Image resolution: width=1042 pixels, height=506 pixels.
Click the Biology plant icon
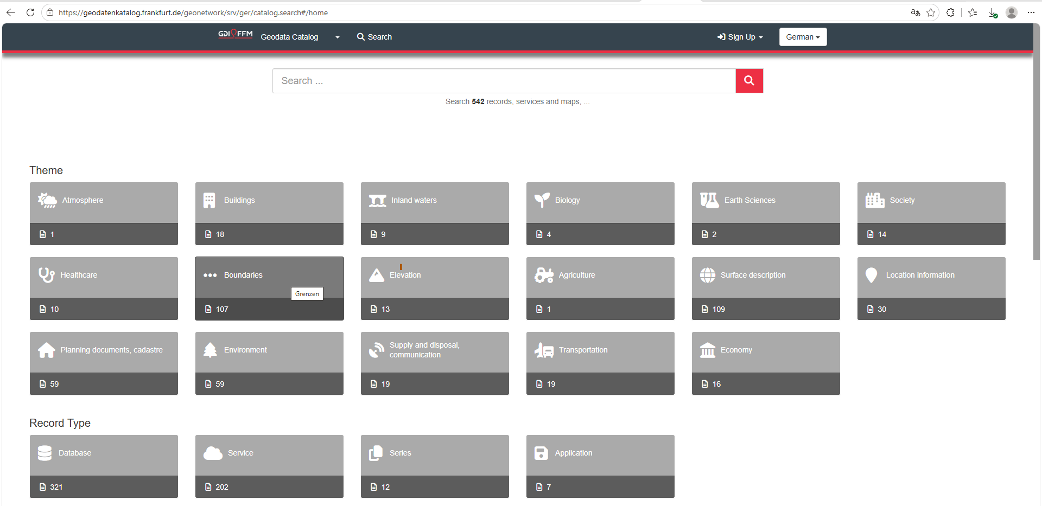coord(542,200)
